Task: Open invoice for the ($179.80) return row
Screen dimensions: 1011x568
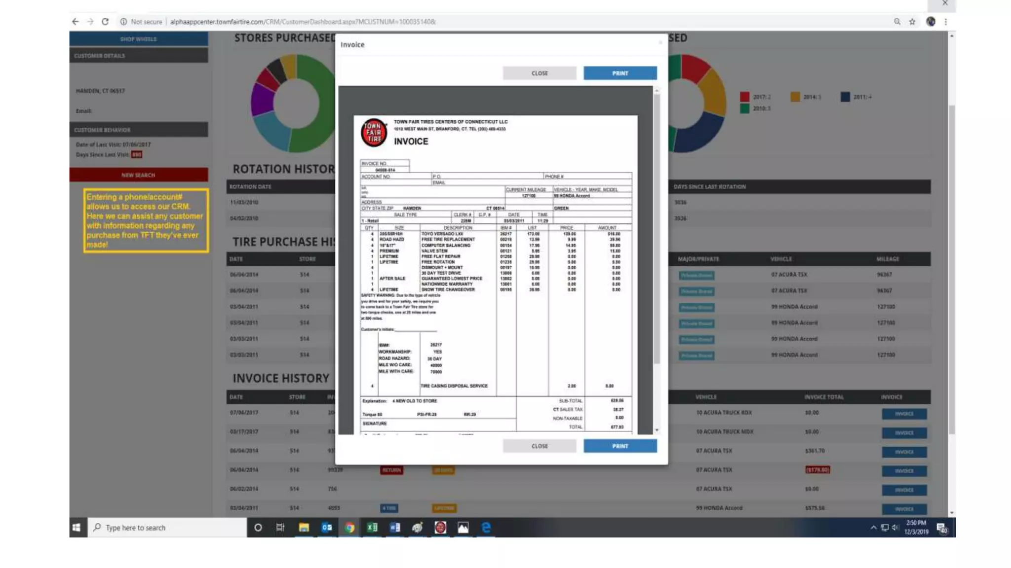Action: 904,471
